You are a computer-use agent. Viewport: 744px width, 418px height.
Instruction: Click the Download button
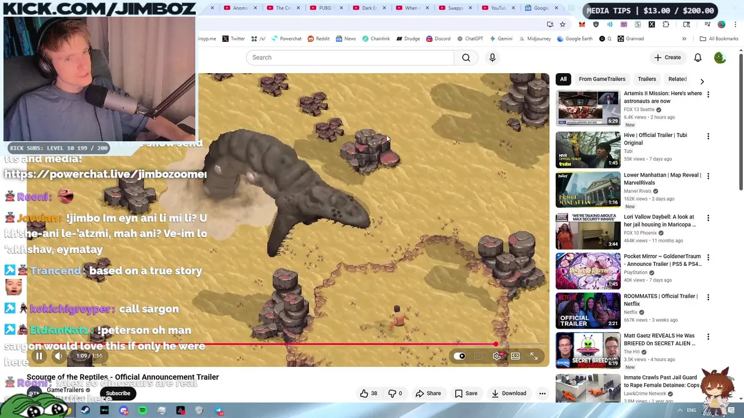(x=509, y=394)
